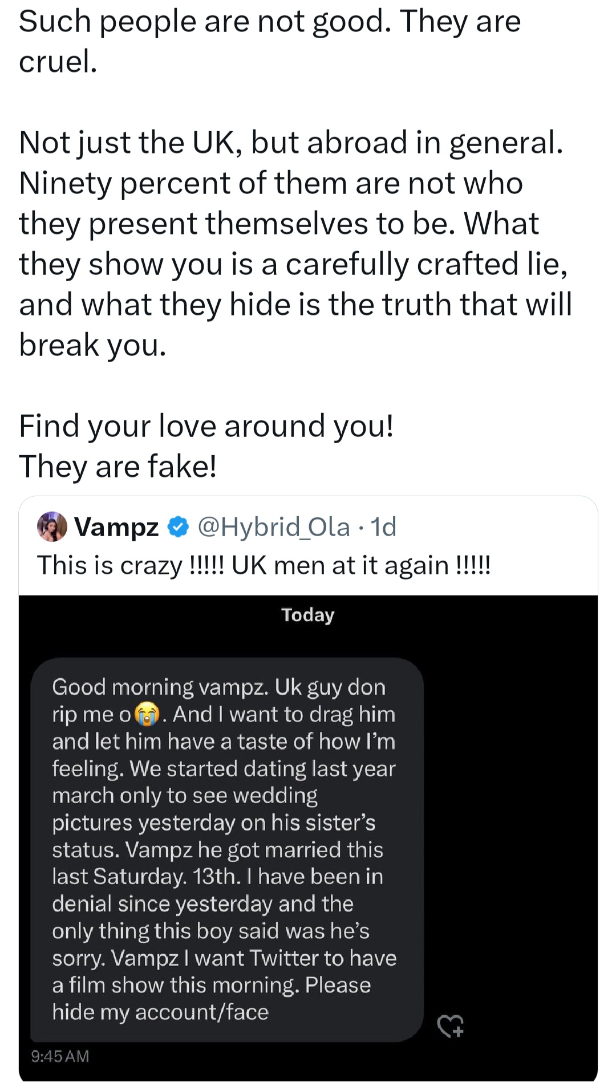Click the "Ninety percent of them" line
Screen dimensions: 616x1082
270,183
